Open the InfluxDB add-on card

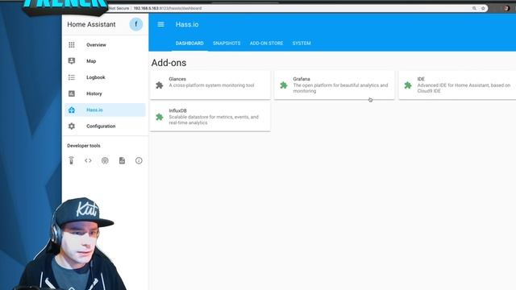pos(210,117)
